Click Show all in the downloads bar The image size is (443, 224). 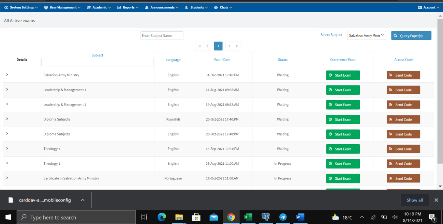pos(415,200)
